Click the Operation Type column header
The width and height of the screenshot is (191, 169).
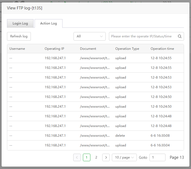pos(127,49)
